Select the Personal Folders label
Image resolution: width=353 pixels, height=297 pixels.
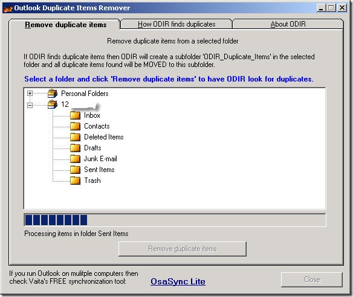tap(85, 94)
